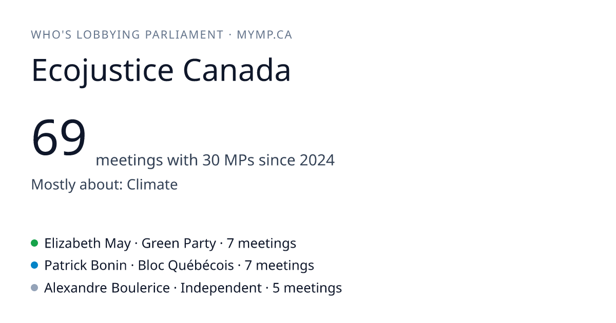
Task: Click the large 69 meetings number
Action: pyautogui.click(x=59, y=137)
